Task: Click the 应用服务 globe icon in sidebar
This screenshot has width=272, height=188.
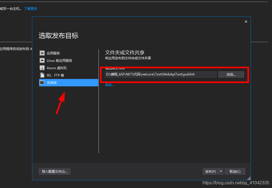Action: click(42, 53)
